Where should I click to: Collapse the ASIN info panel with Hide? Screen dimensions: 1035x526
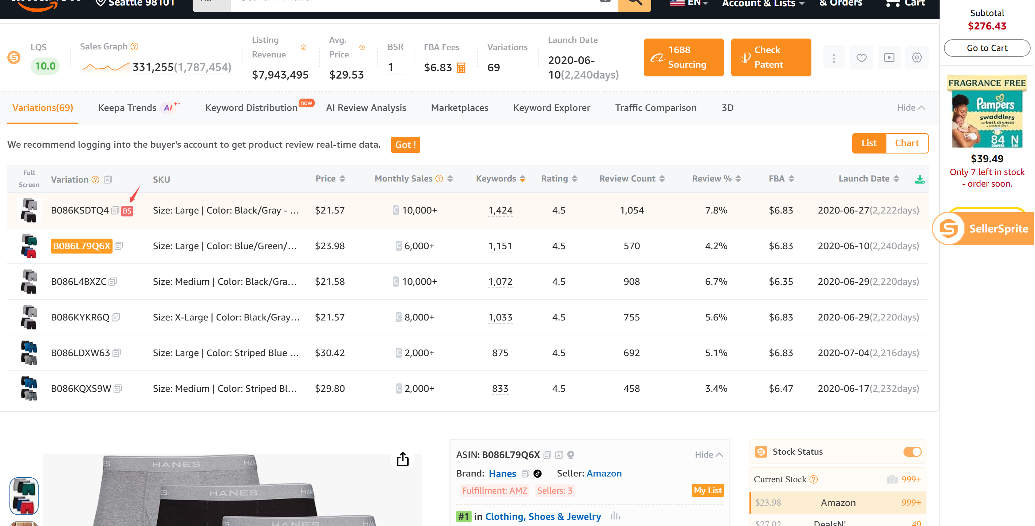click(709, 455)
